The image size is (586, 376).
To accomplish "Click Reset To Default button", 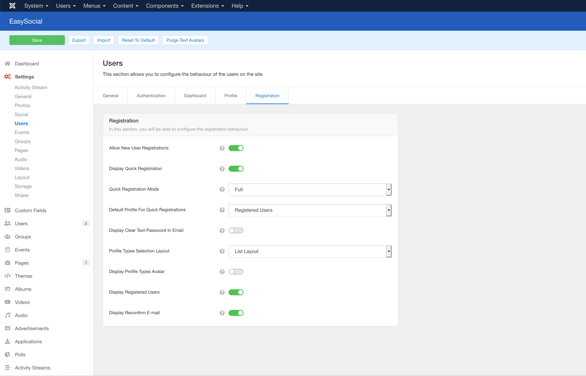I will tap(138, 40).
